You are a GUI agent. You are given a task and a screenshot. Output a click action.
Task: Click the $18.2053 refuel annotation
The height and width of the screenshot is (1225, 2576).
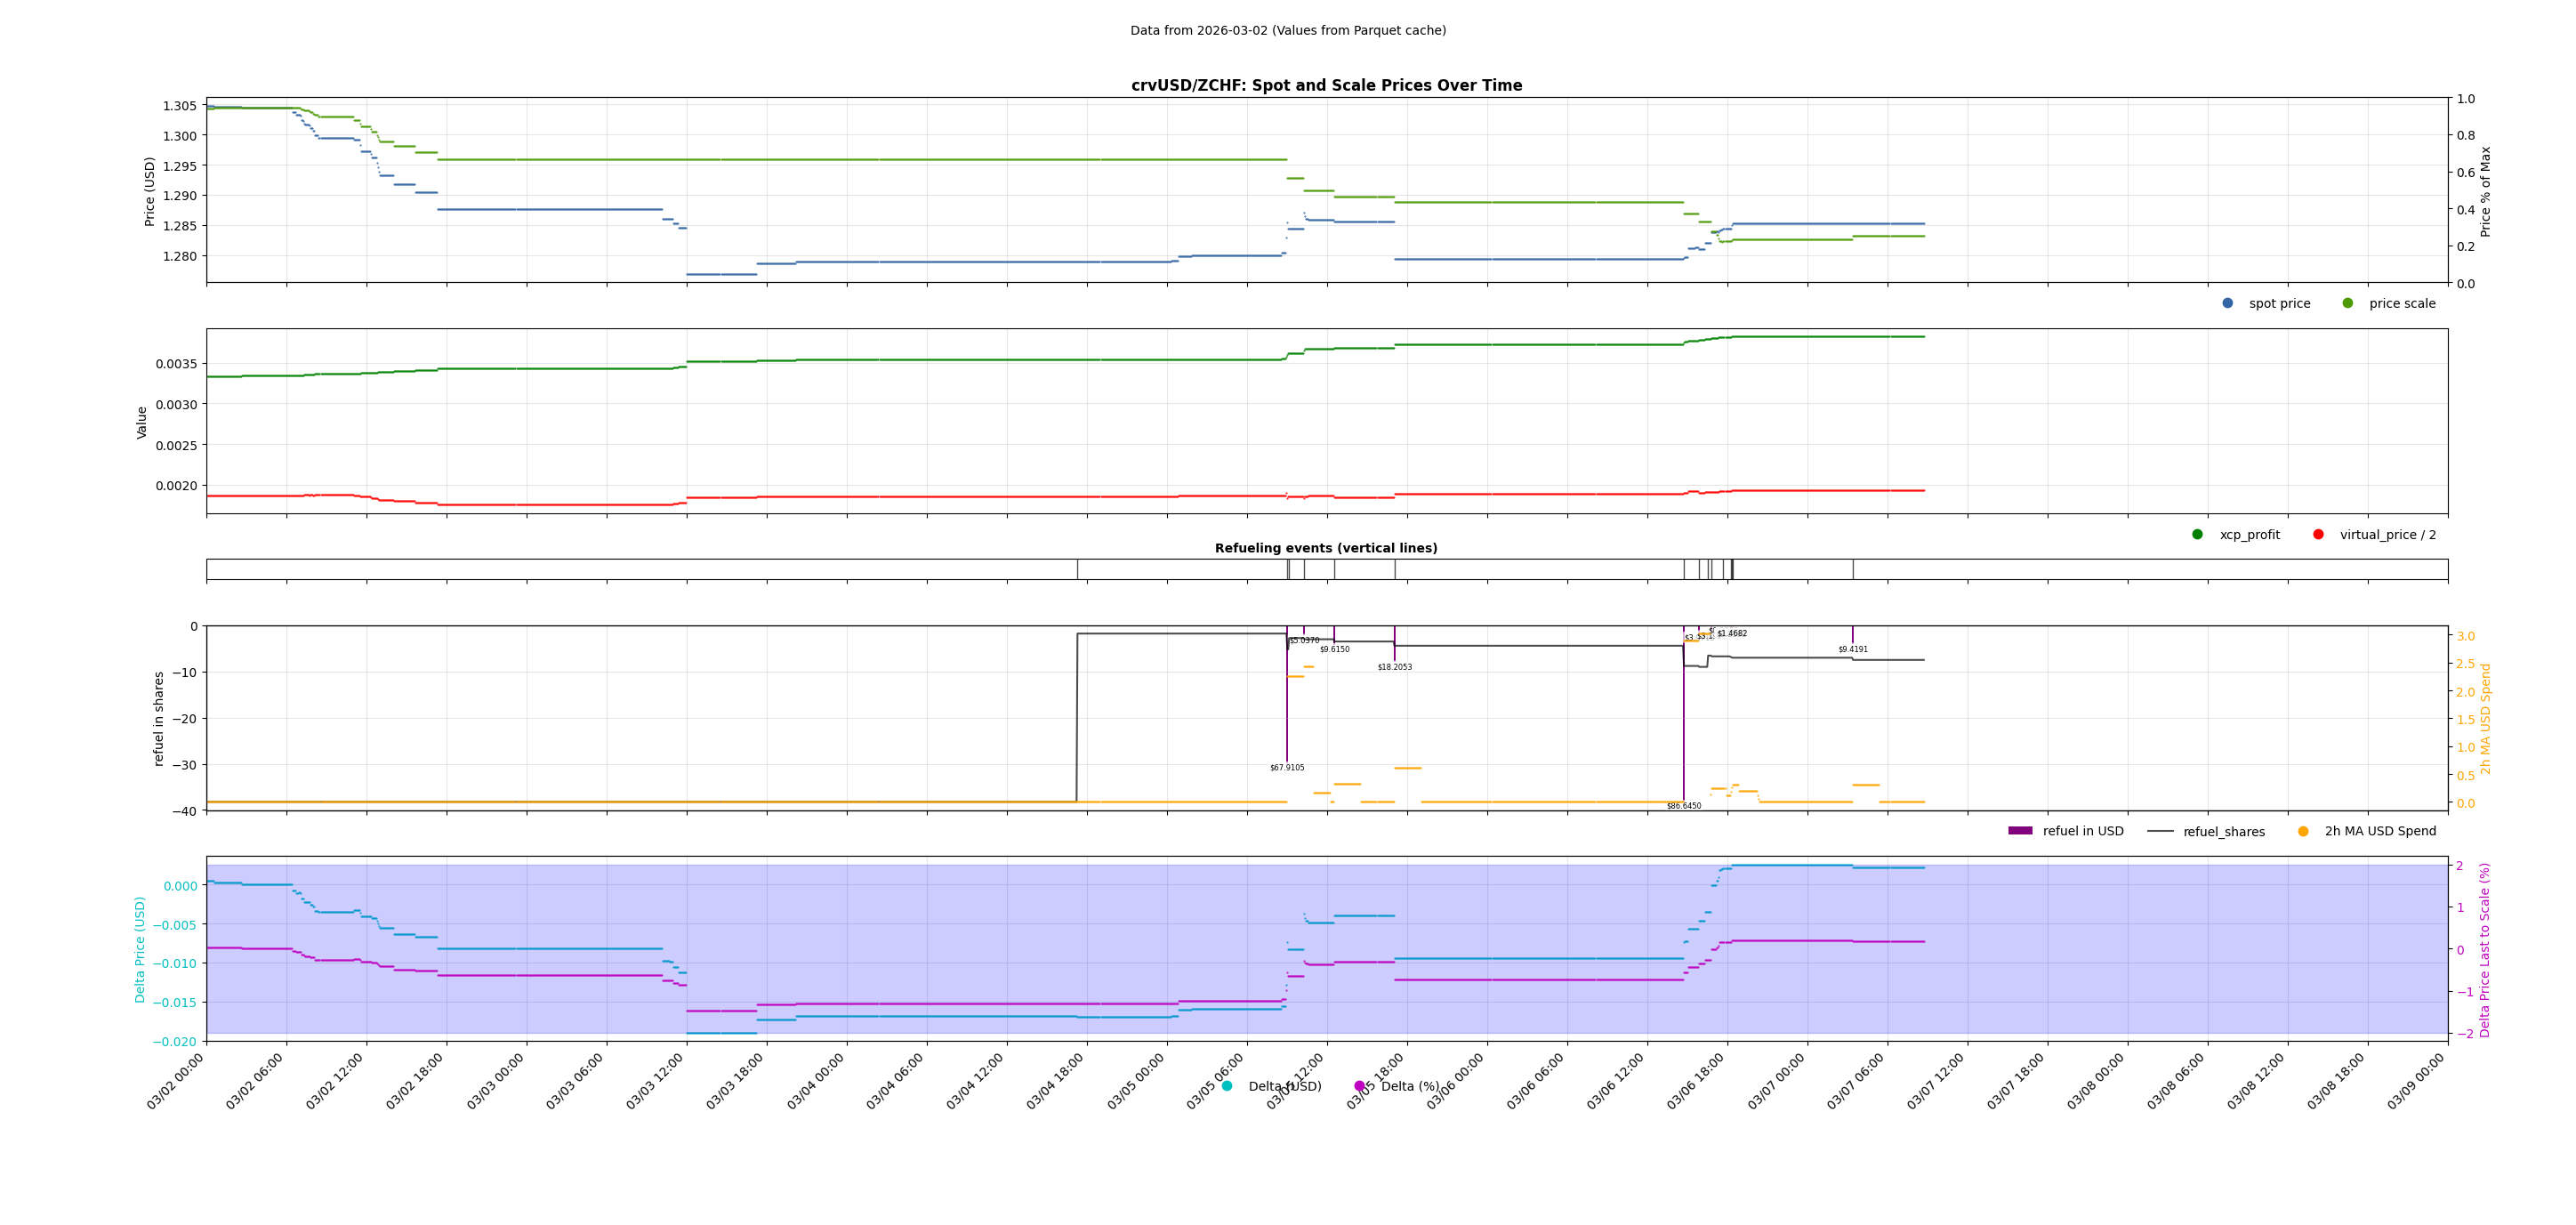(x=1395, y=667)
